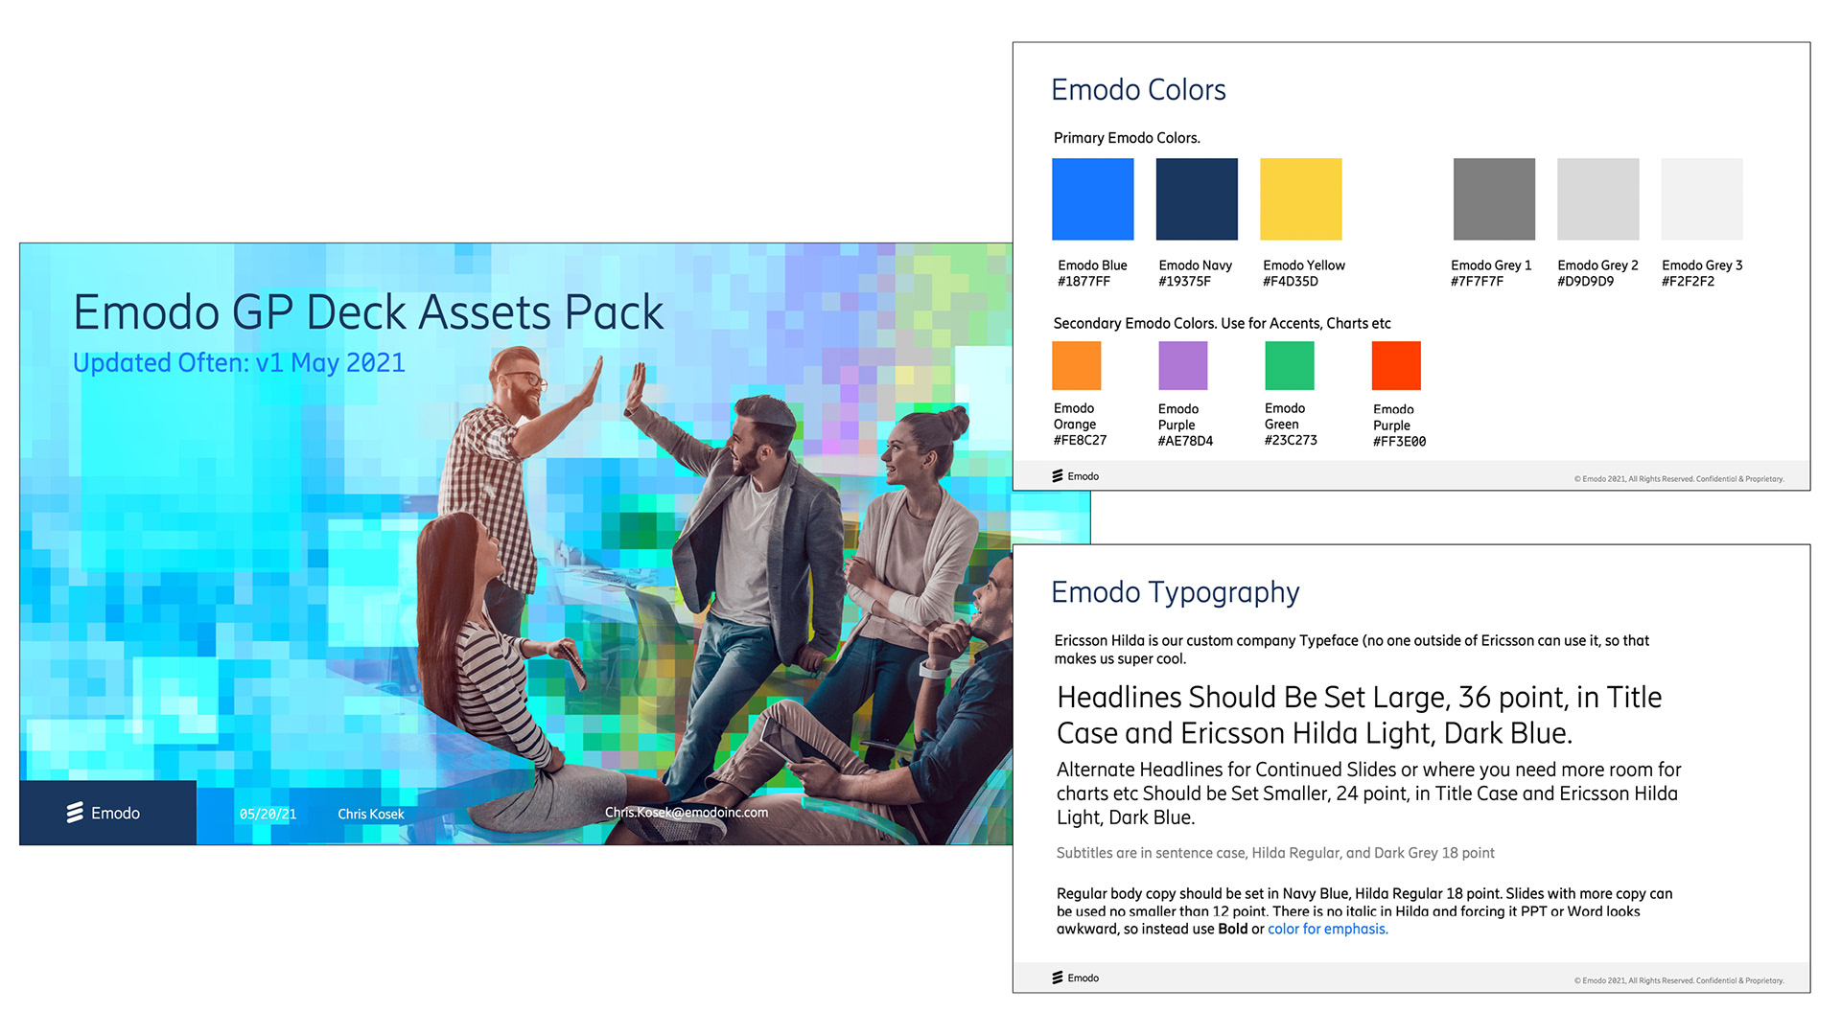Click the #F4D35D hex code text

(x=1290, y=282)
